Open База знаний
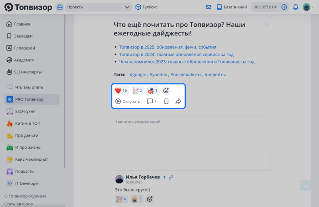Screen dimensions: 319x207 coord(232,7)
